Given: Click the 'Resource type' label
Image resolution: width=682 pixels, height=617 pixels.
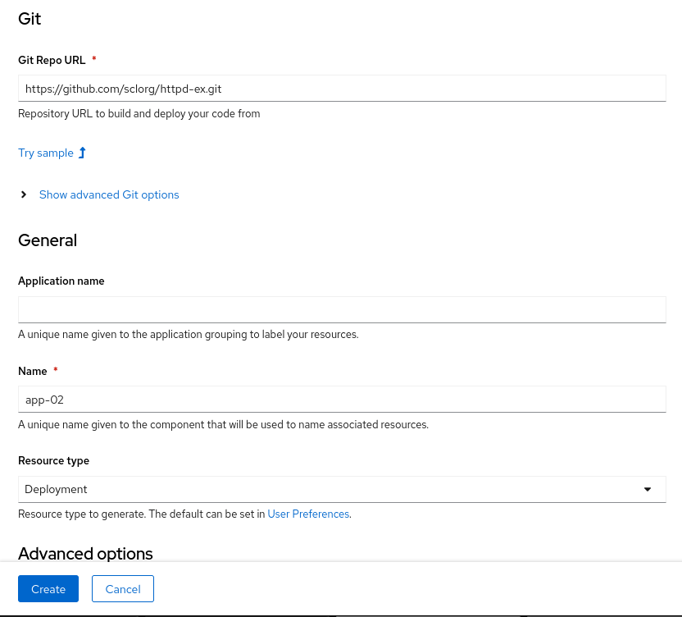Looking at the screenshot, I should click(53, 460).
